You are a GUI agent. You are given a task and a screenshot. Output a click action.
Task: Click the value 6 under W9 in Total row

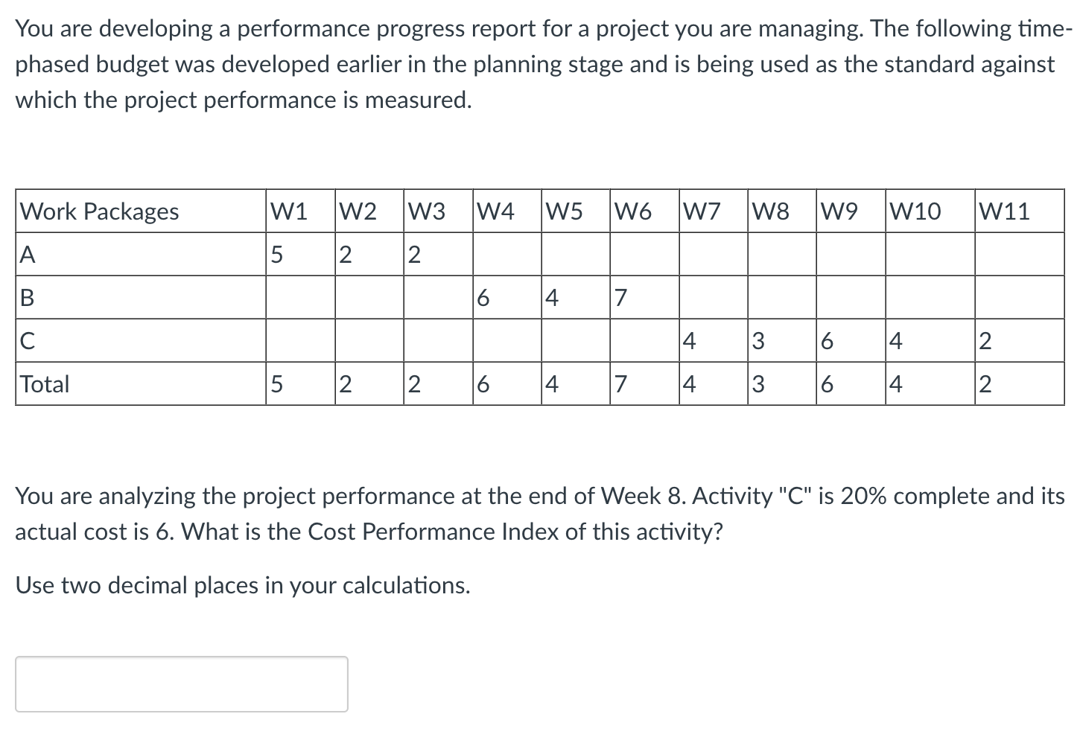point(827,383)
